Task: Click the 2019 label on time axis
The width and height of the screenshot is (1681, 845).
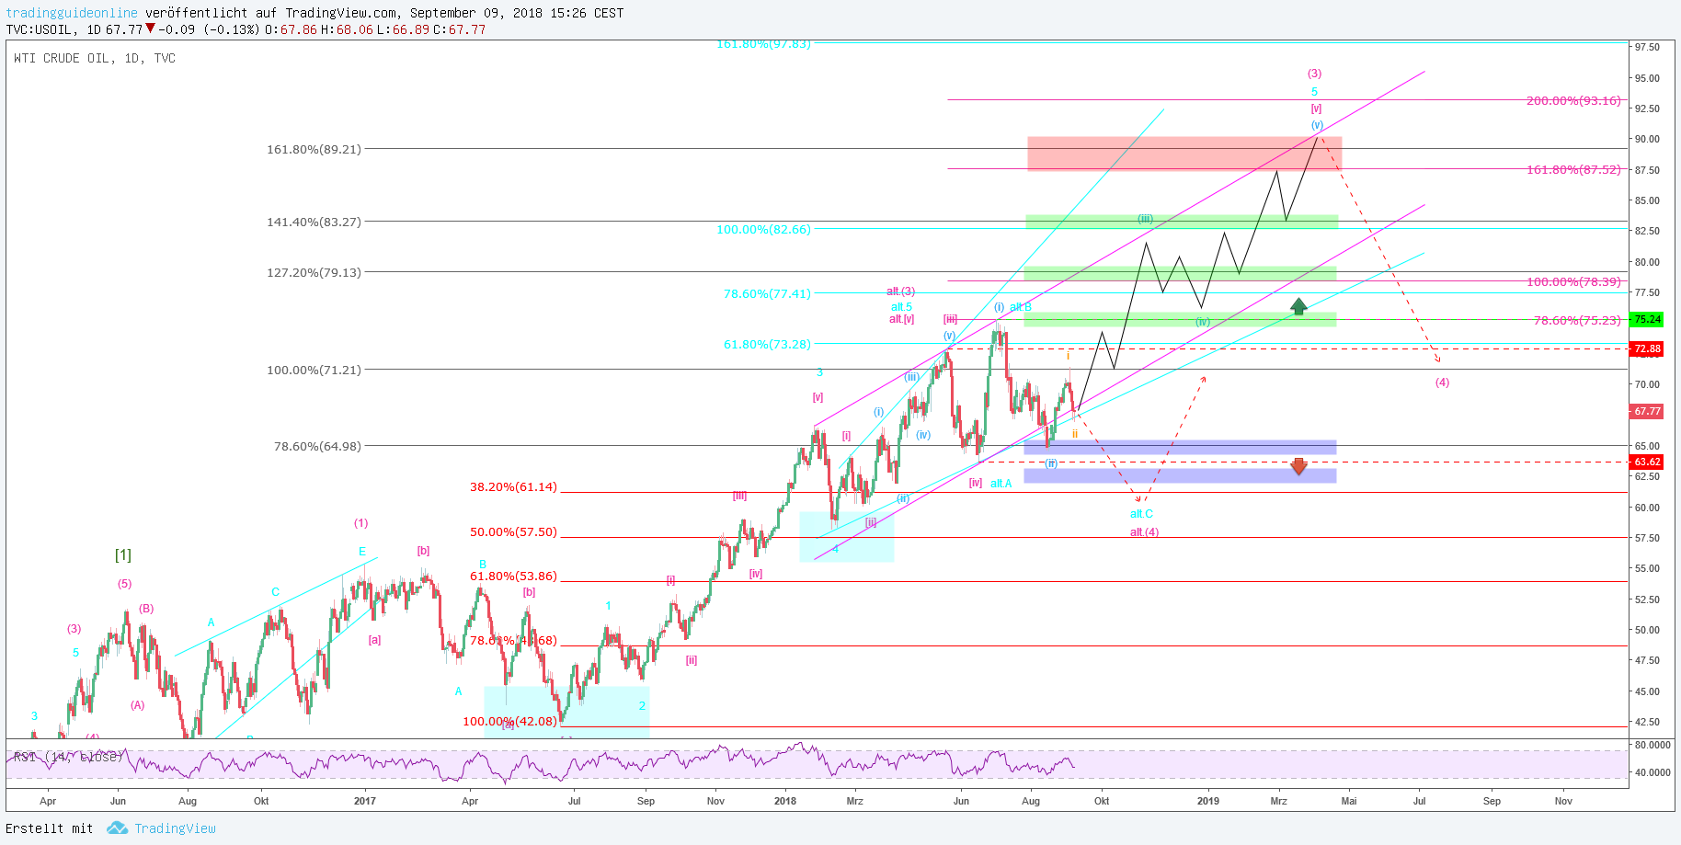Action: (x=1207, y=801)
